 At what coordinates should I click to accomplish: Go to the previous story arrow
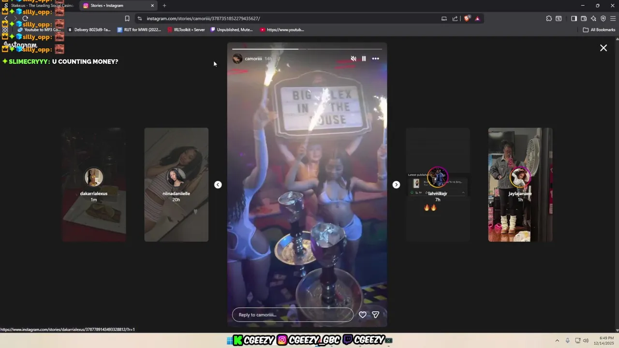pyautogui.click(x=218, y=185)
